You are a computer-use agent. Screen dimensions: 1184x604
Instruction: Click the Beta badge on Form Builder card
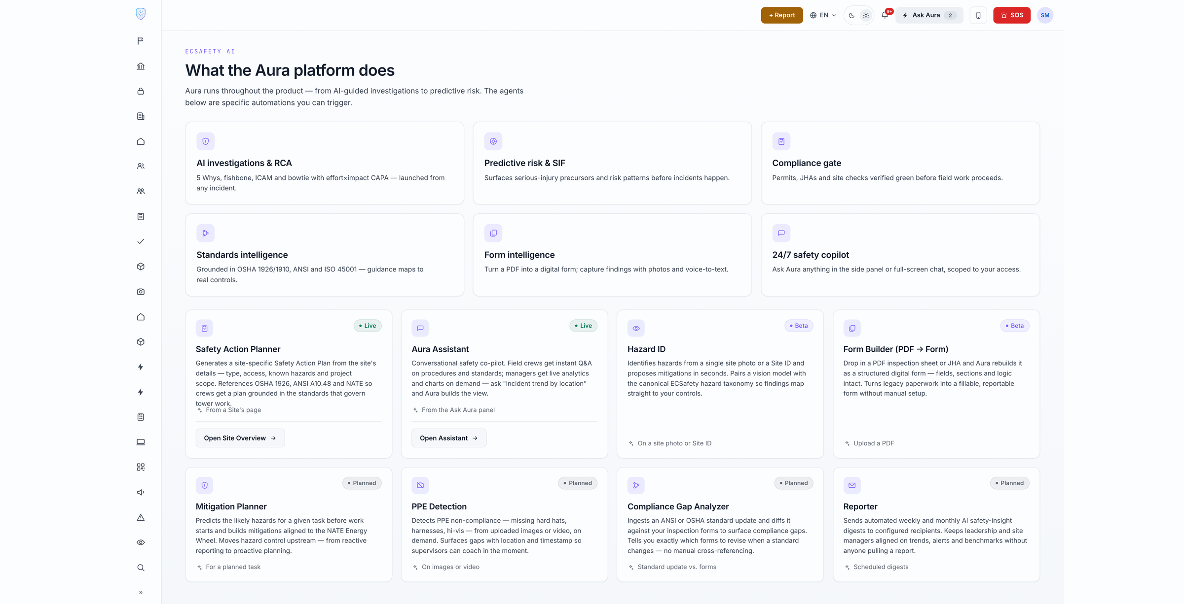[1015, 326]
